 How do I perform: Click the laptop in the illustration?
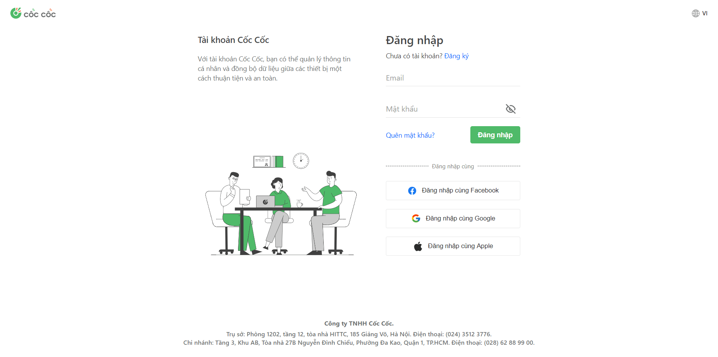point(265,202)
